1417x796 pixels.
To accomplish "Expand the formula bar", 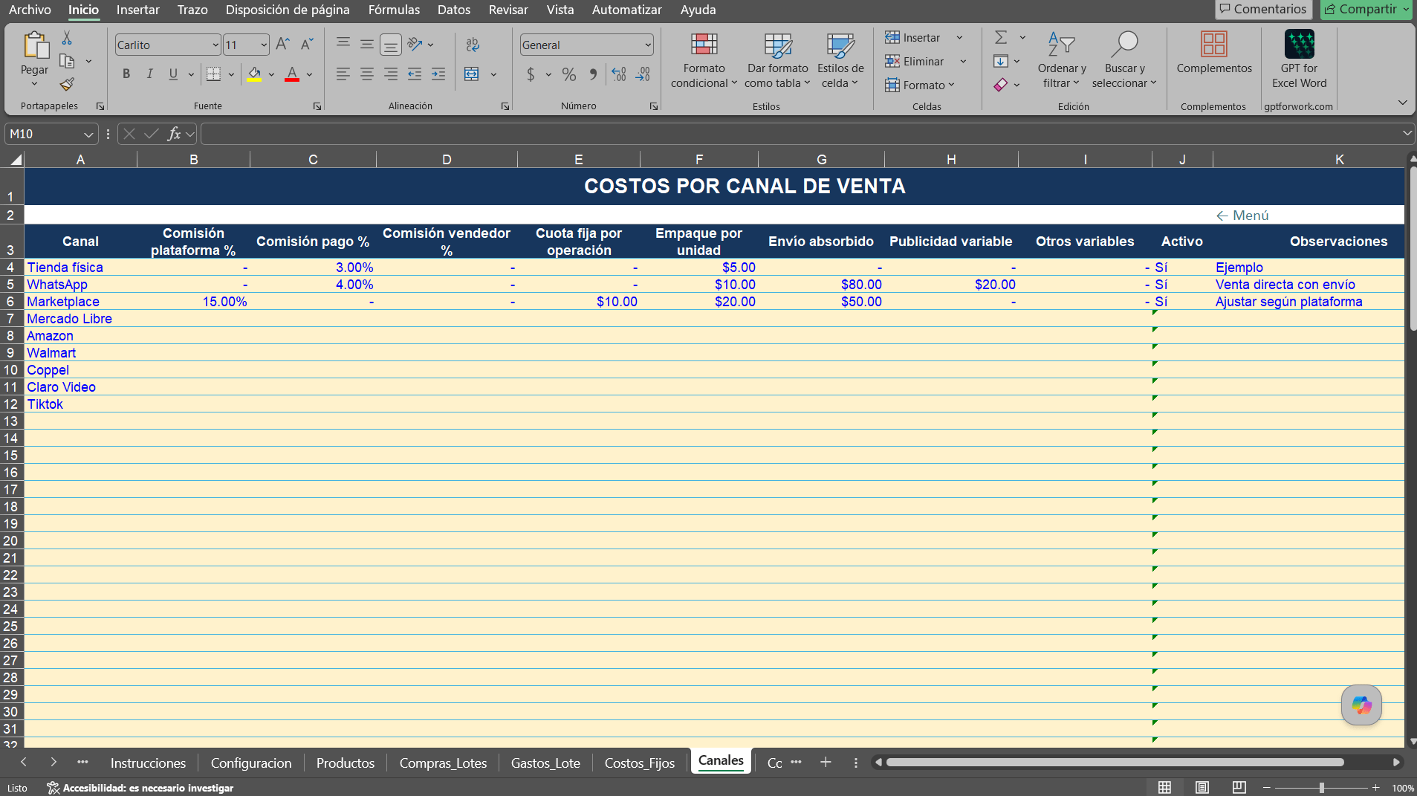I will click(1407, 134).
